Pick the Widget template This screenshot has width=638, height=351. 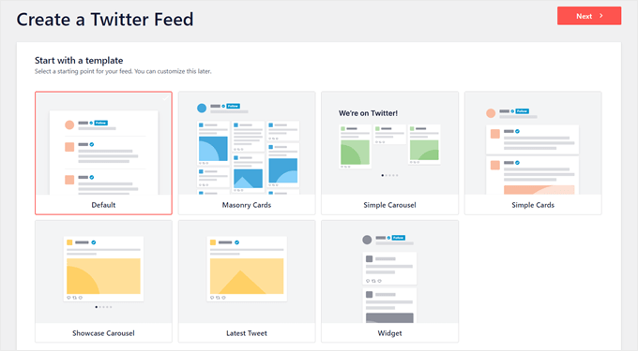pos(389,281)
